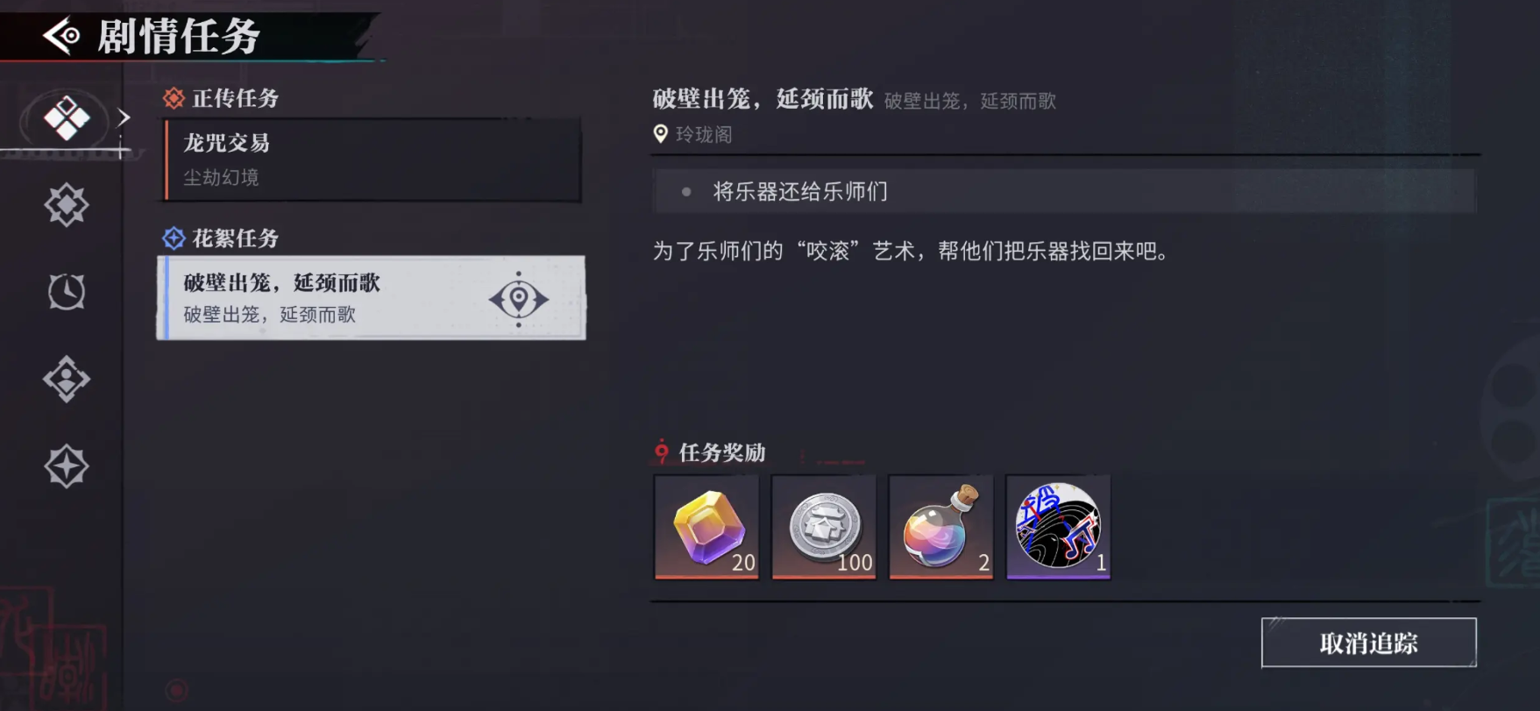Screen dimensions: 1540x711
Task: Toggle the tracking eye icon on 破壁出笼 quest
Action: pos(519,299)
